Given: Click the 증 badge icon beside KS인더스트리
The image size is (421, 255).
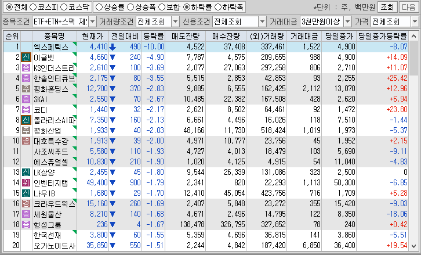Looking at the screenshot, I should [x=26, y=68].
